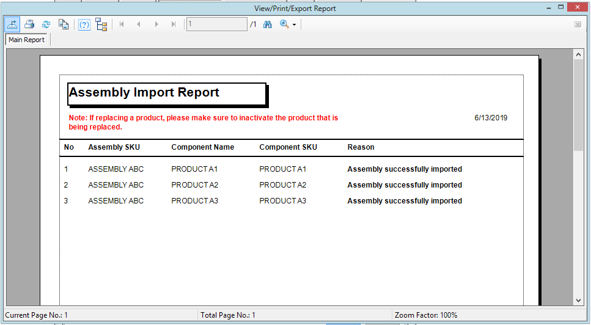
Task: Refresh the report data
Action: point(46,24)
